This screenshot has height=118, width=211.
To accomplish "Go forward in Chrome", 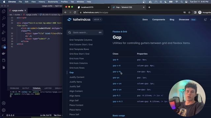I will coord(70,12).
